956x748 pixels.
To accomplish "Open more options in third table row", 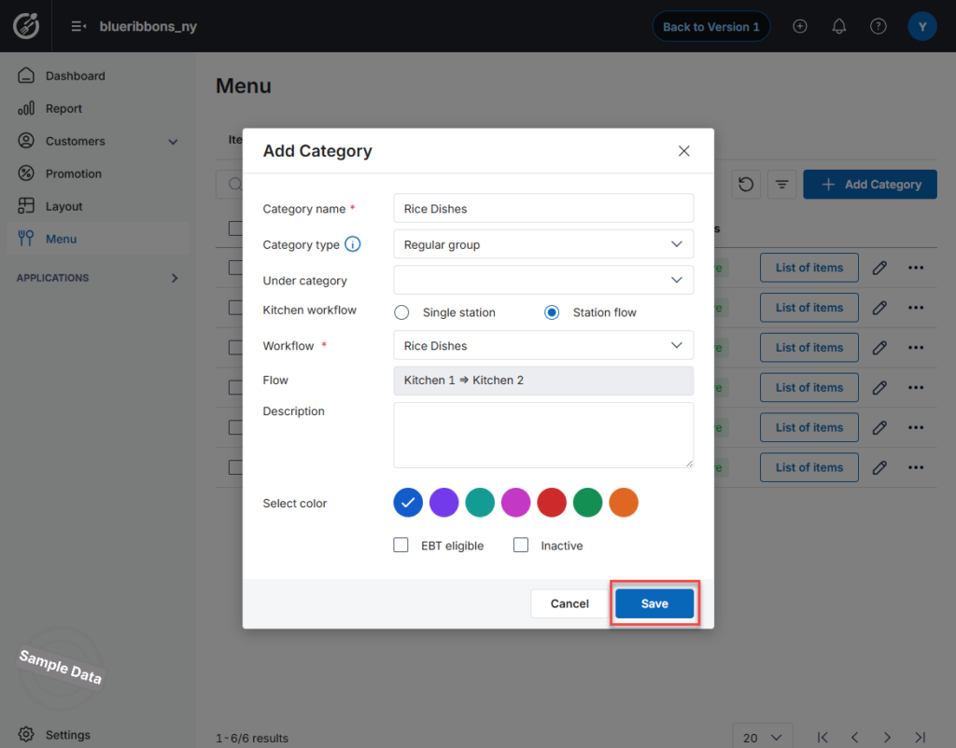I will [916, 347].
